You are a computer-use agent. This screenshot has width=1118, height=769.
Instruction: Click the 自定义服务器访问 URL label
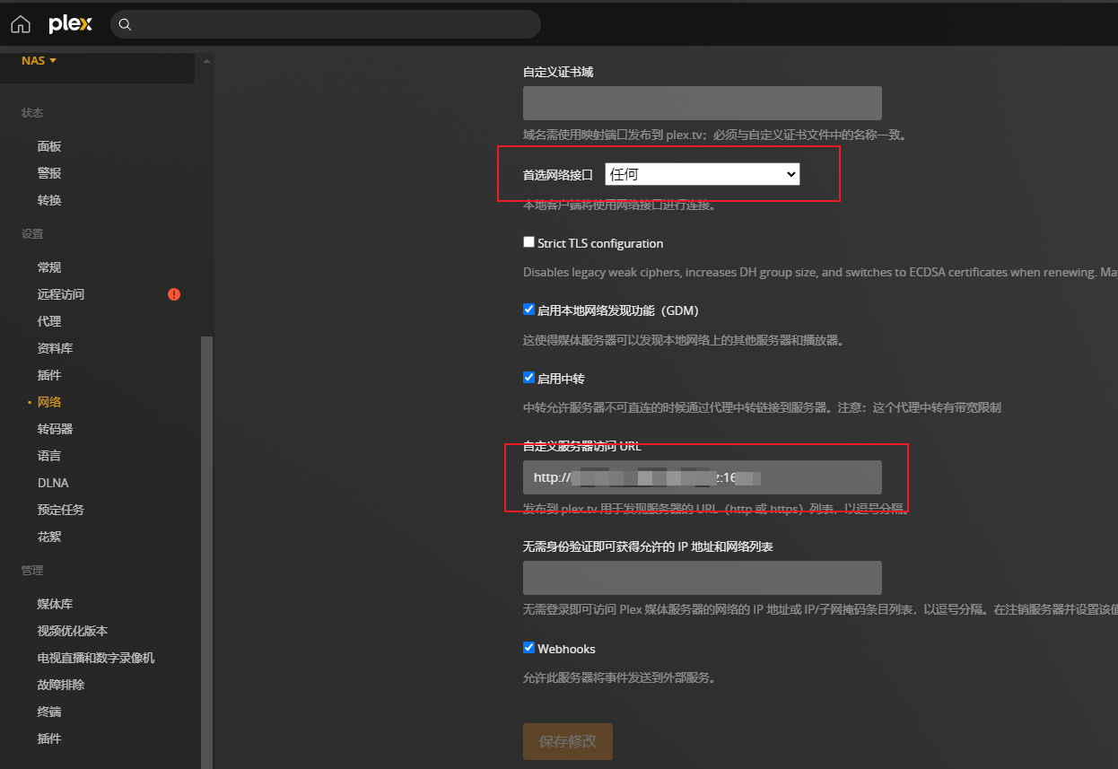[x=582, y=446]
